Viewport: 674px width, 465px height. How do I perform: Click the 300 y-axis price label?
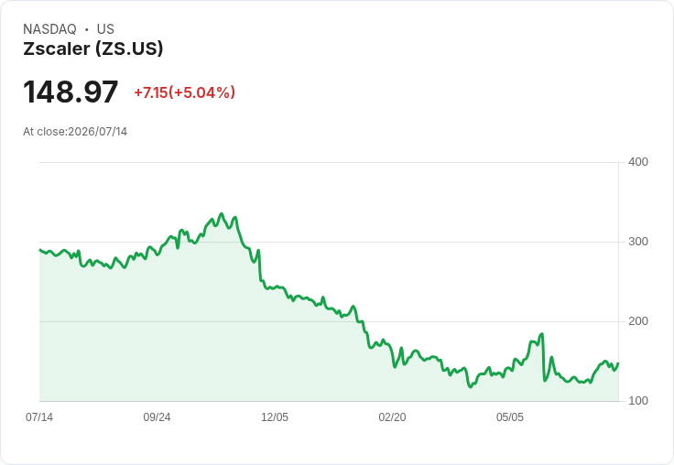point(638,242)
